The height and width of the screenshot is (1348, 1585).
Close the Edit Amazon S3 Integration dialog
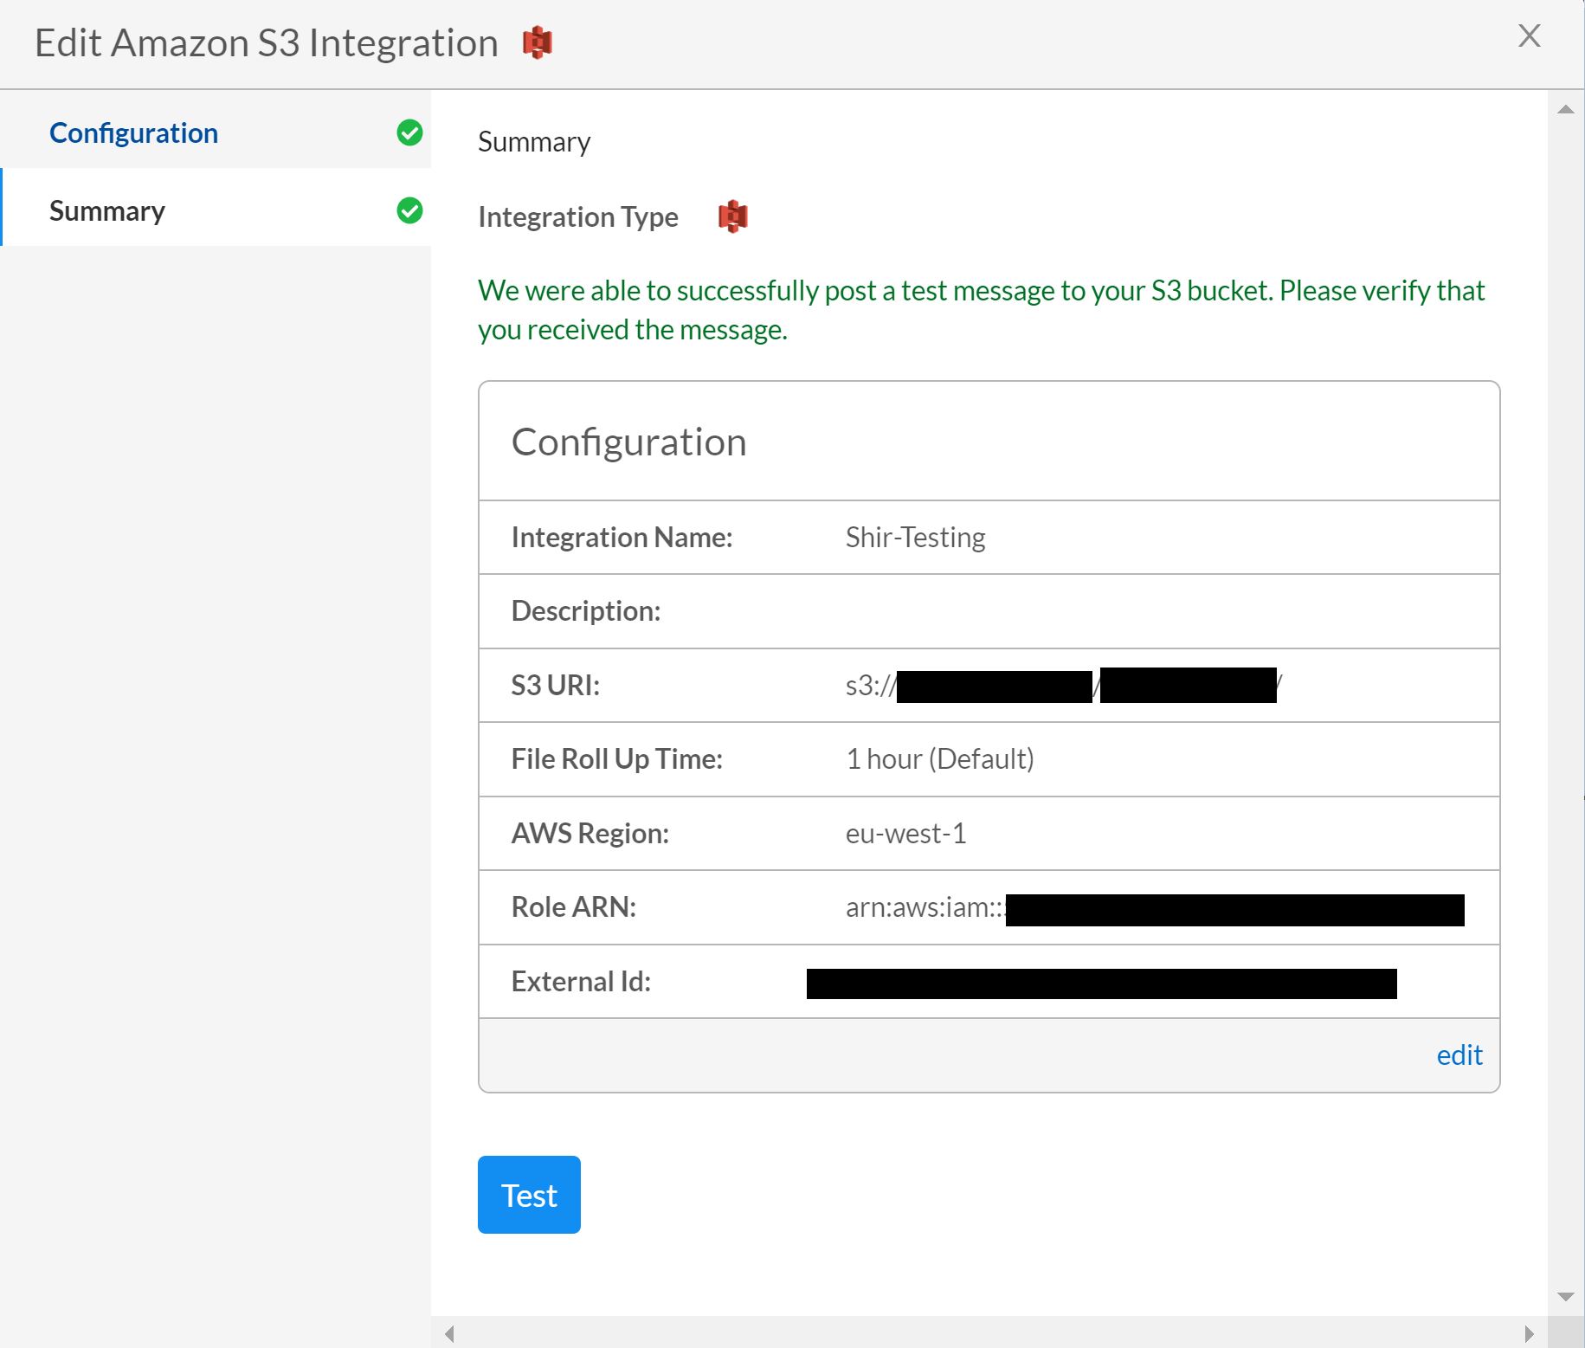(x=1529, y=36)
